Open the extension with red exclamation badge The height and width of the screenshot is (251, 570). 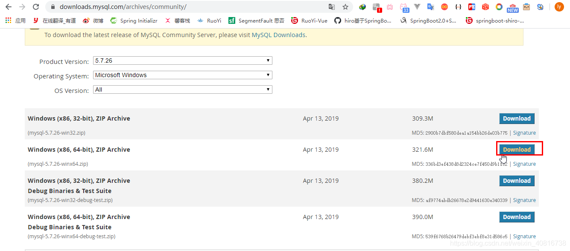click(x=377, y=7)
